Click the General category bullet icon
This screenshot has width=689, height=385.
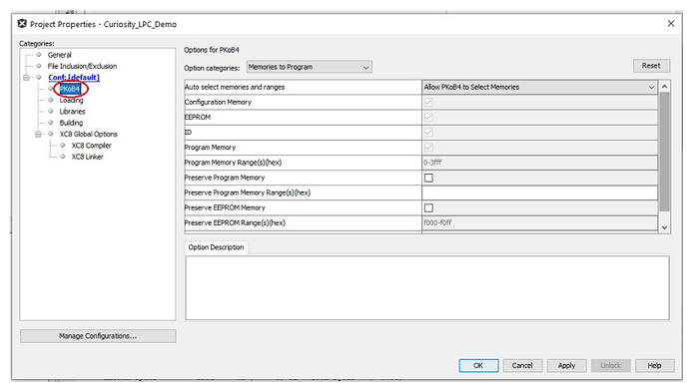tap(39, 55)
